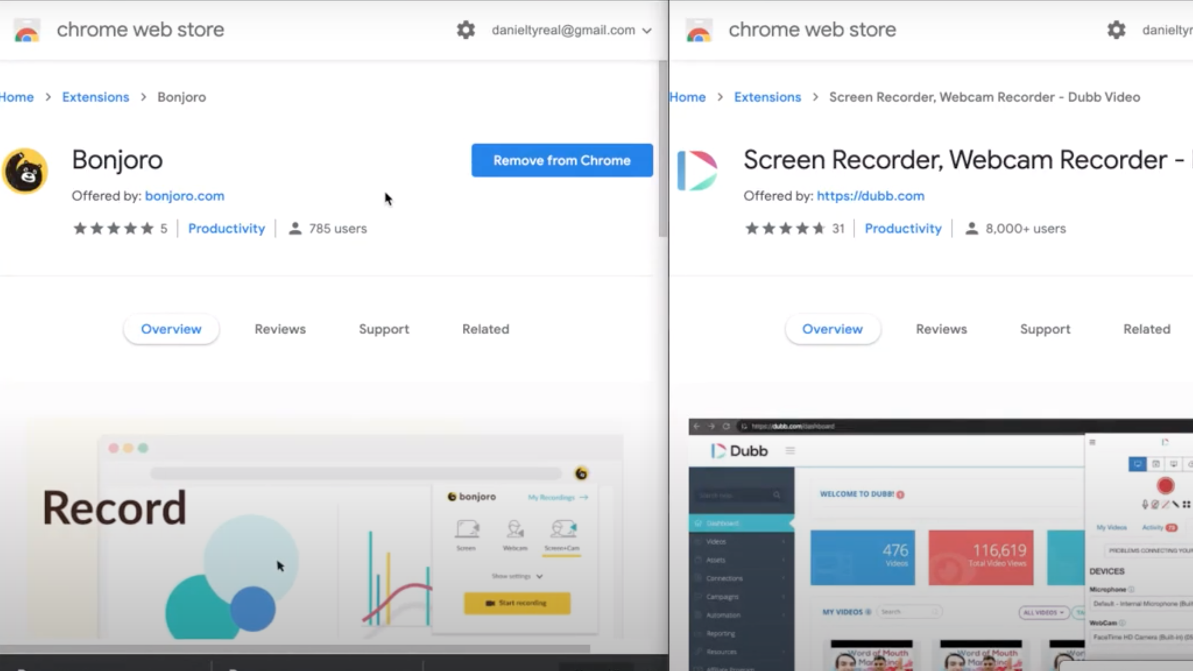Viewport: 1193px width, 671px height.
Task: Go to Extensions breadcrumb on Bonjoro page
Action: [96, 97]
